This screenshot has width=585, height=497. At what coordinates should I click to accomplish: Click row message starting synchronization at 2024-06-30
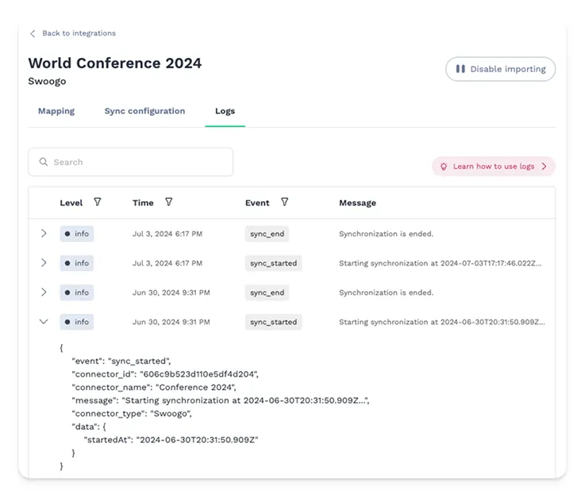(x=442, y=322)
